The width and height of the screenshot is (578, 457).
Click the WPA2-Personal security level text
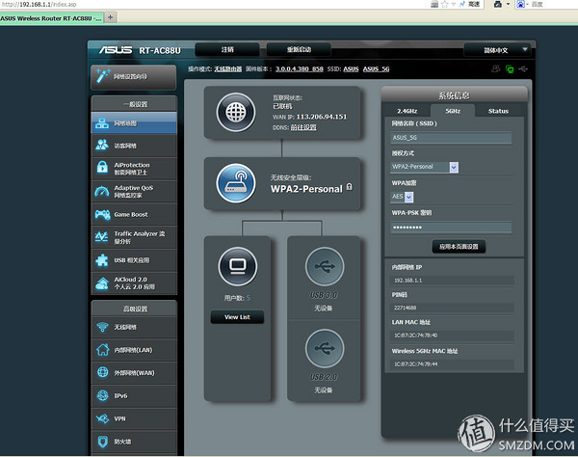tap(306, 189)
